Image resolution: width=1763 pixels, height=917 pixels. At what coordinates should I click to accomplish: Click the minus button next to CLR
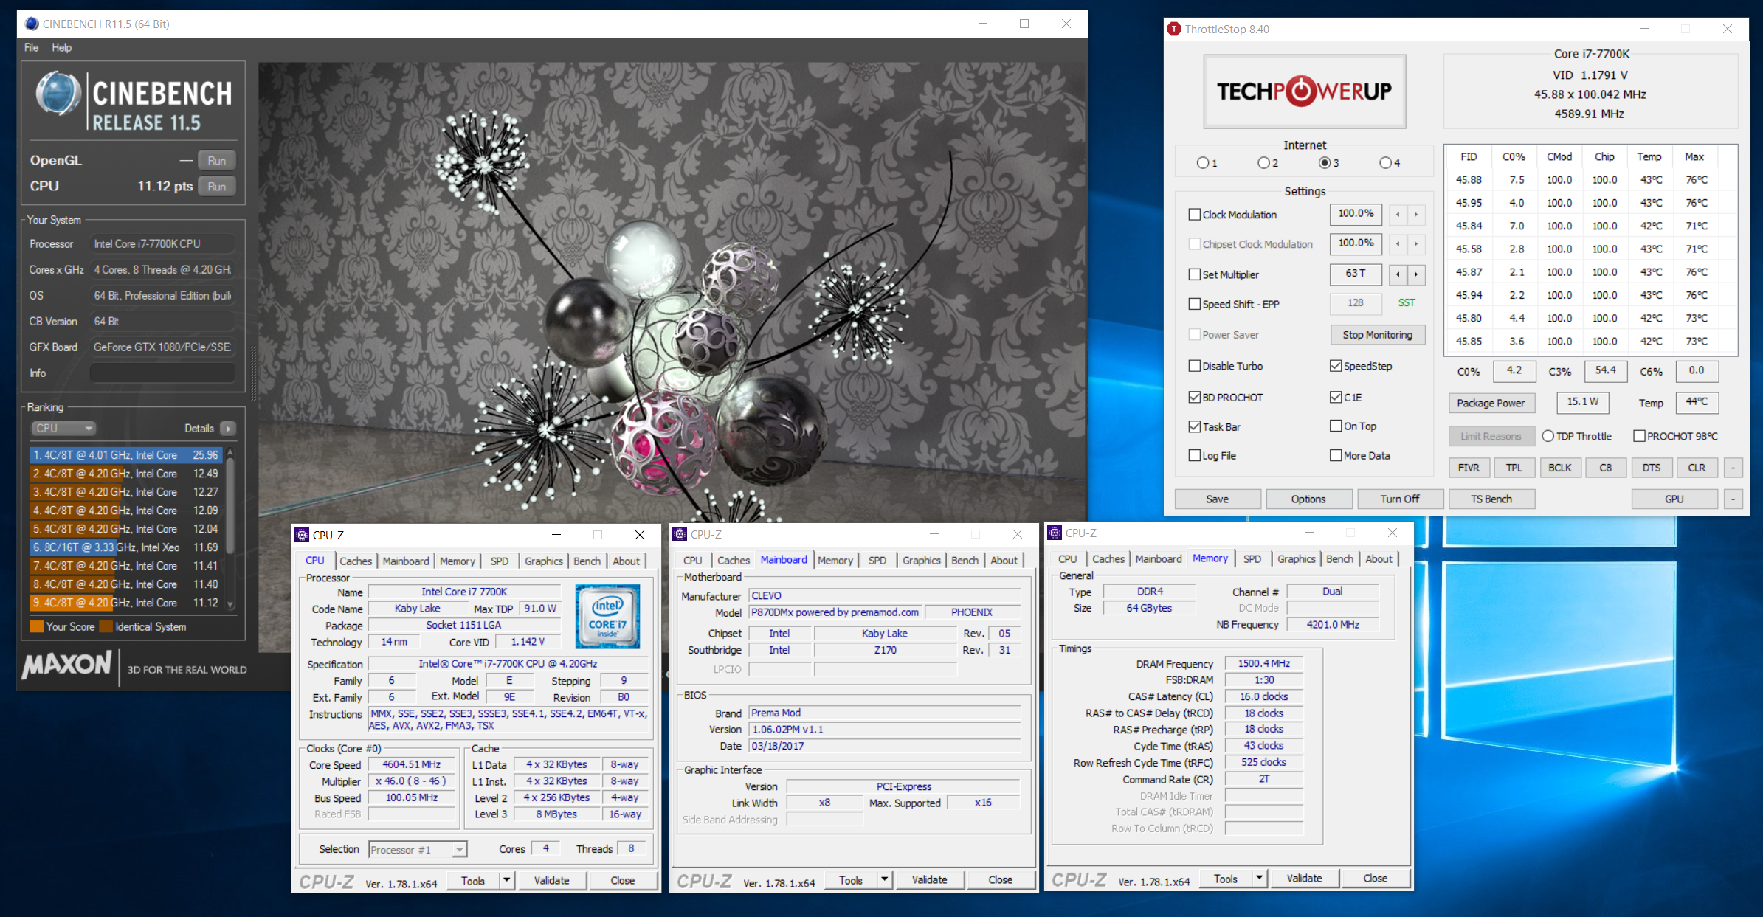click(x=1733, y=468)
